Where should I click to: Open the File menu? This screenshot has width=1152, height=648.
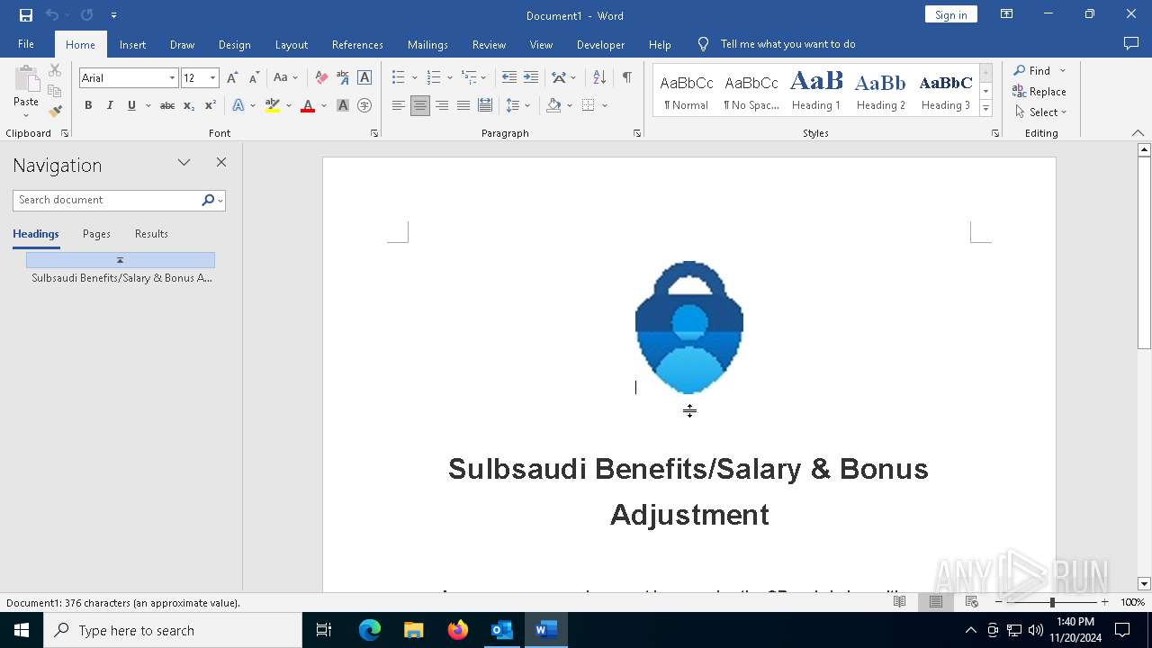(x=26, y=44)
